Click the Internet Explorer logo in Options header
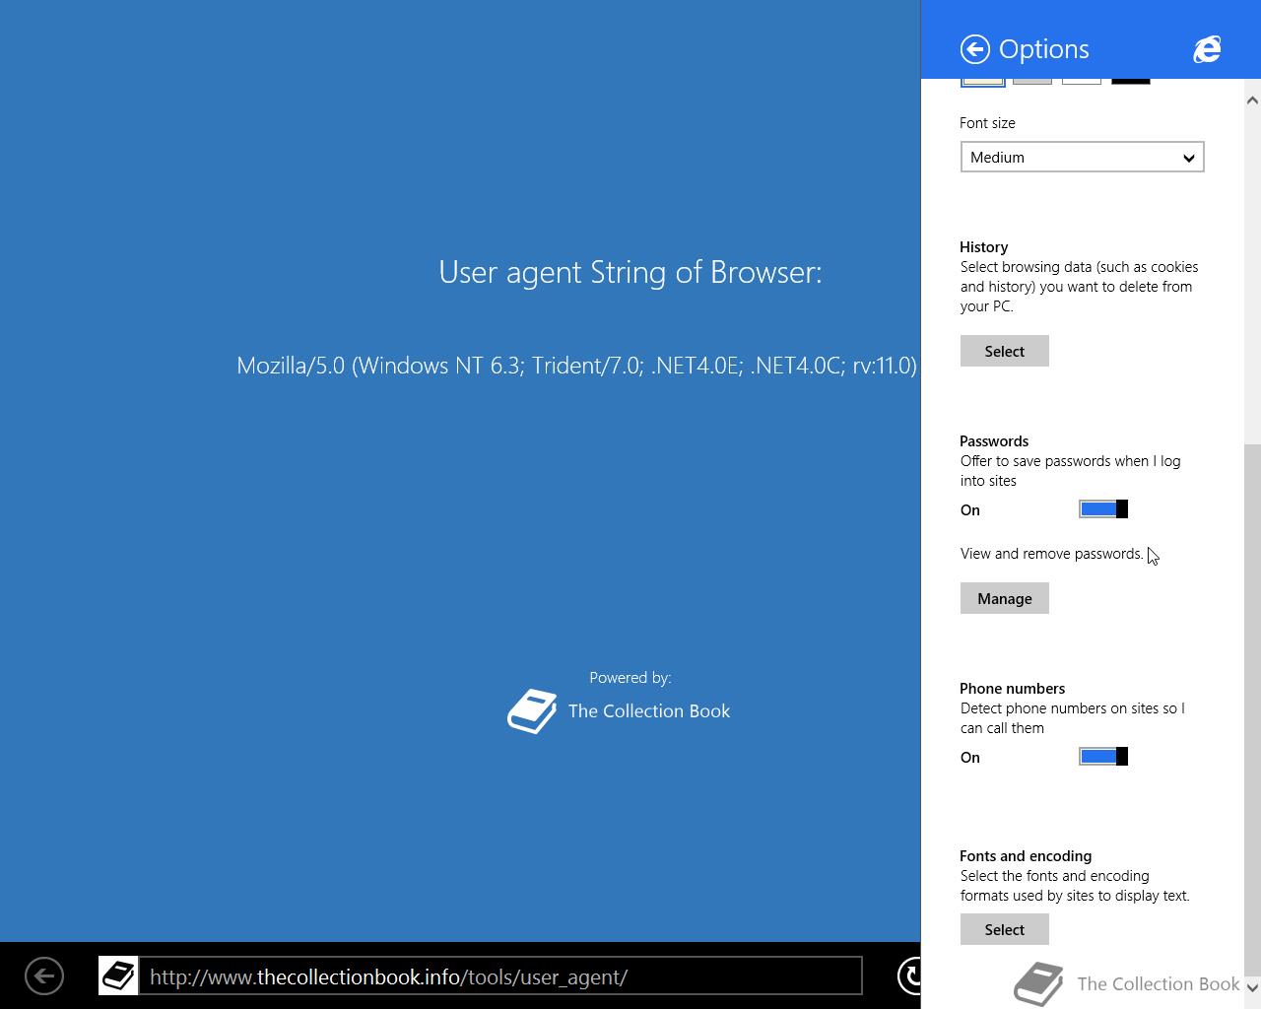This screenshot has height=1009, width=1261. coord(1207,49)
